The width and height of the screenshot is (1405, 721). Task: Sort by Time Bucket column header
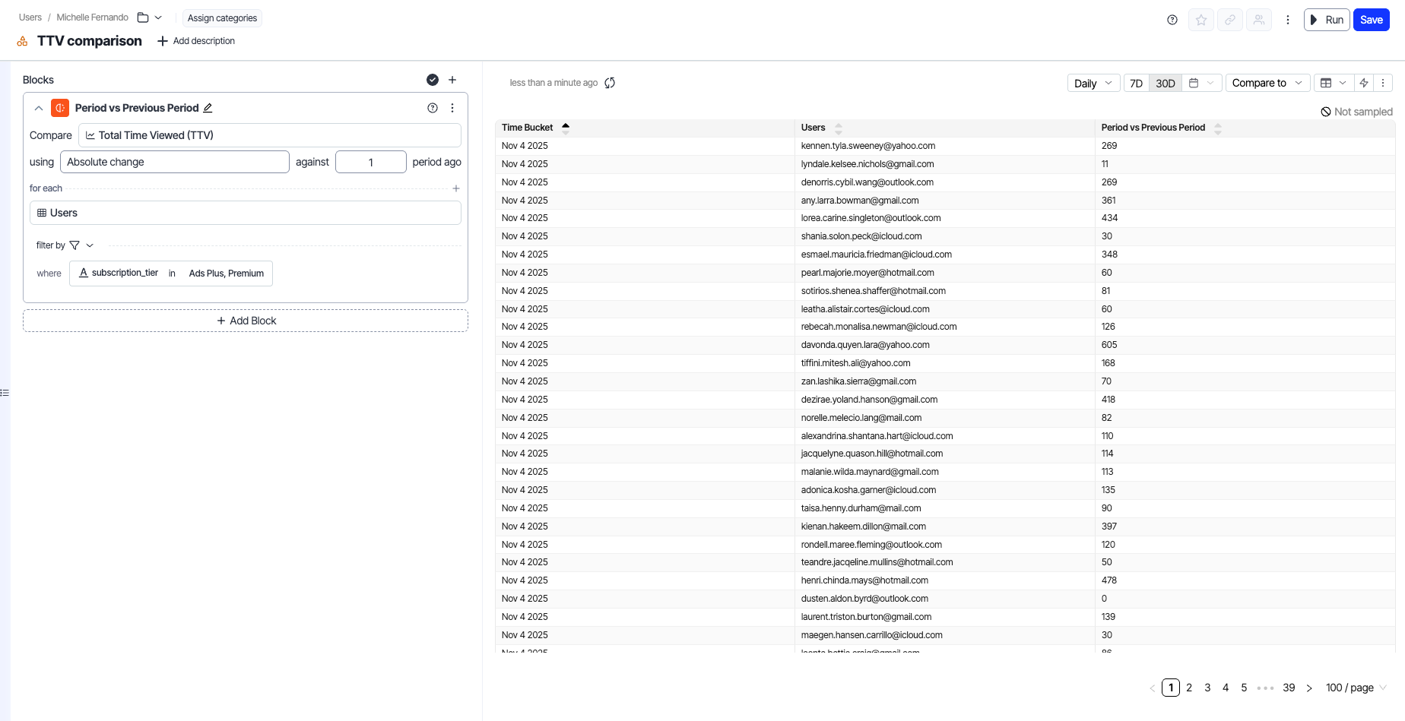click(x=528, y=128)
